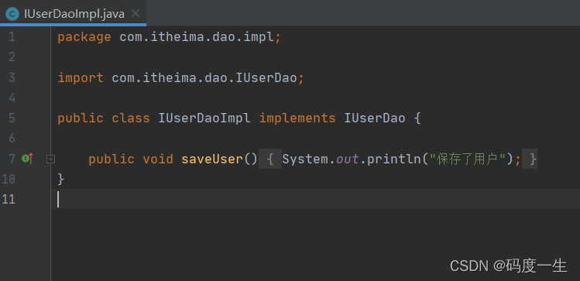Close the IUserDaoImpl.java tab
Viewport: 580px width, 281px height.
136,14
